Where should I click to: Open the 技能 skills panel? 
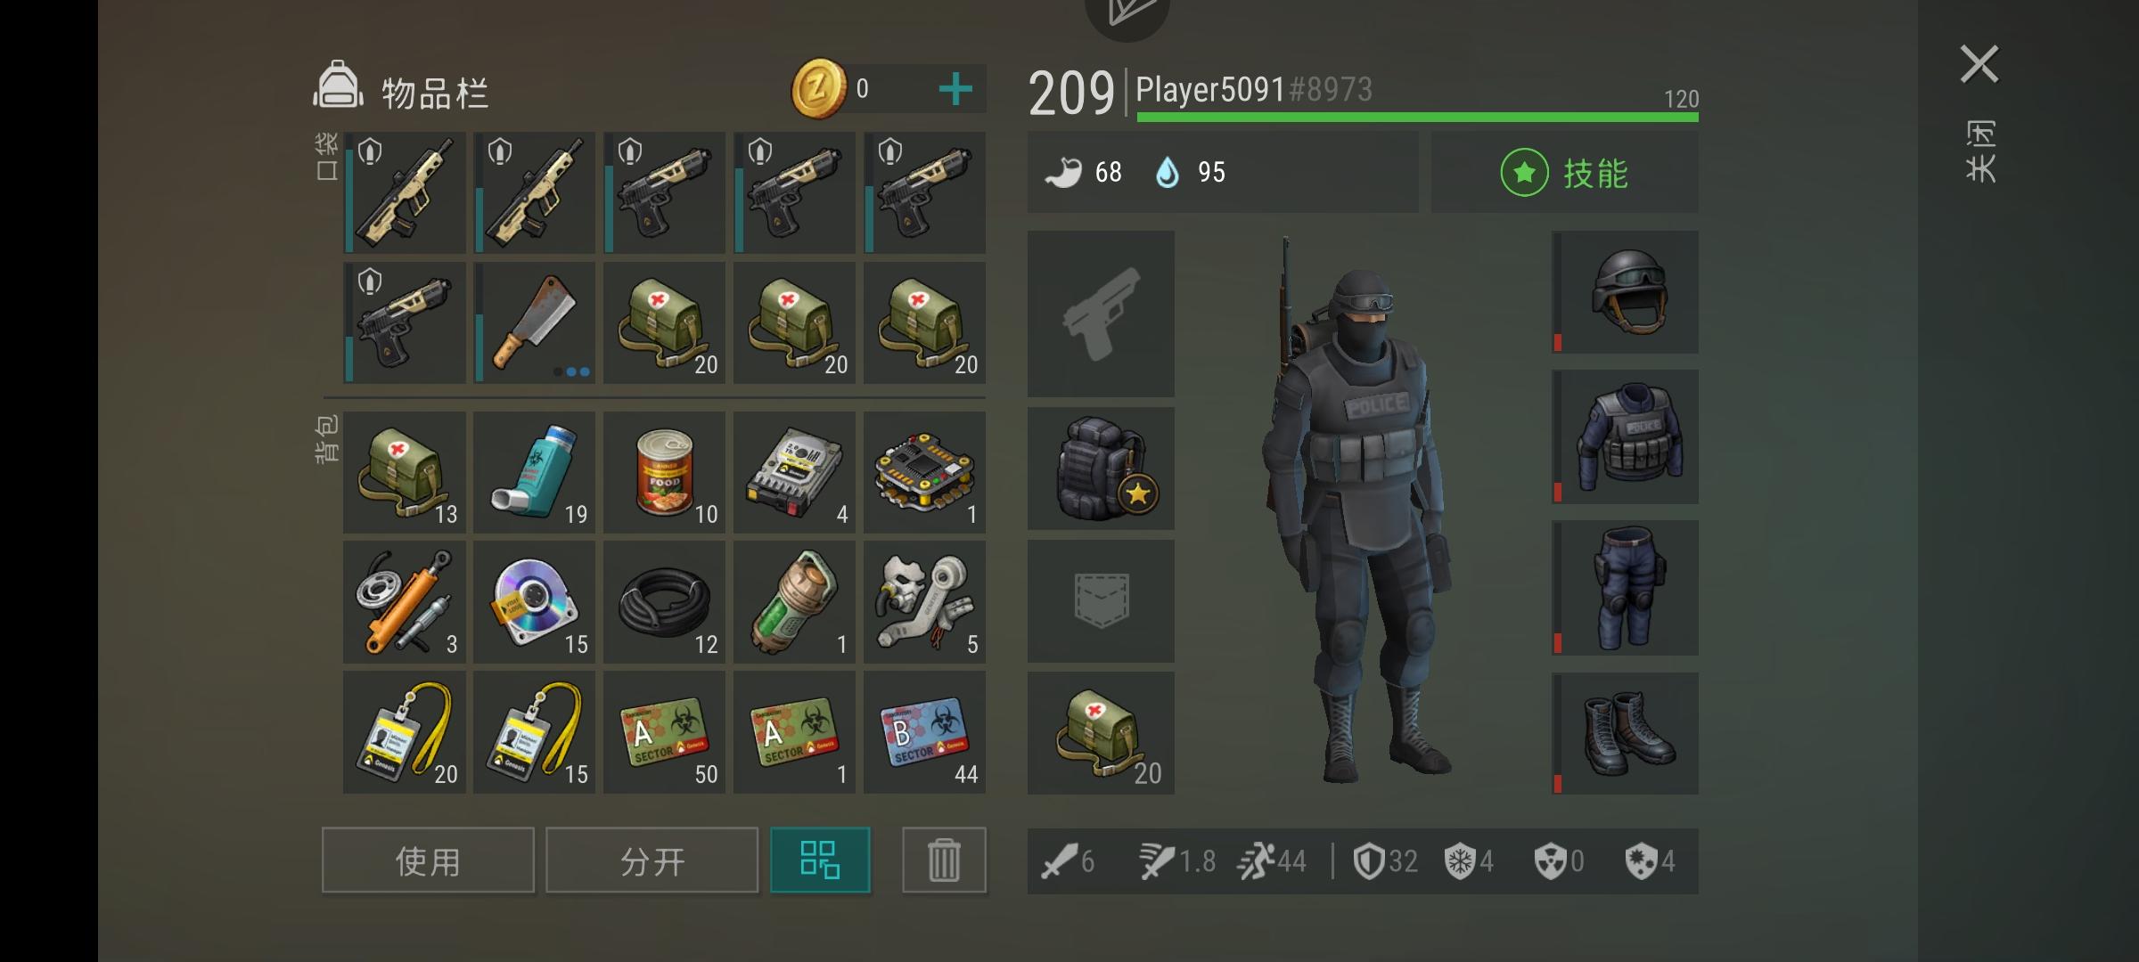click(x=1565, y=173)
